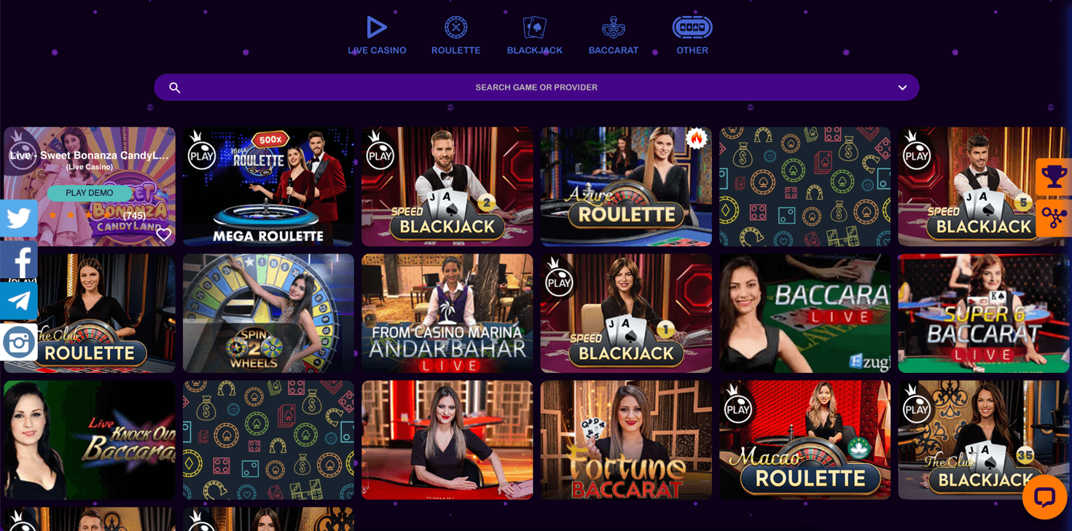This screenshot has height=531, width=1072.
Task: Open the Telegram share icon
Action: [19, 301]
